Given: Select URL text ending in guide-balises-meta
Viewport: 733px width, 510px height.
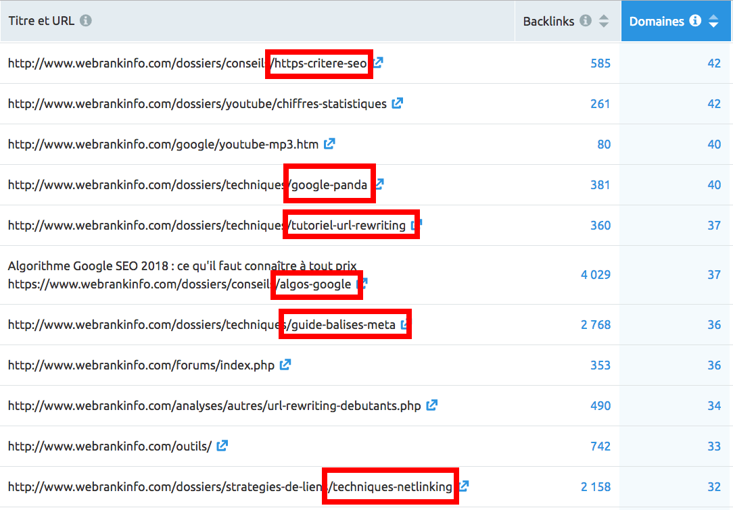Looking at the screenshot, I should 202,325.
